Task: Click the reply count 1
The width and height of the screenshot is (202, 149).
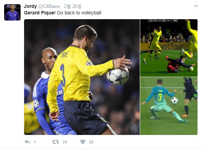Action: tap(35, 142)
